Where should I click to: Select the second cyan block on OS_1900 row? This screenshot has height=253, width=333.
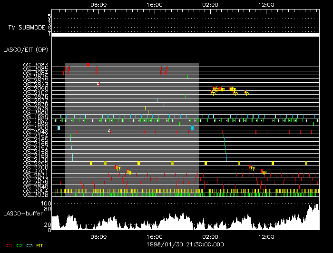point(192,128)
